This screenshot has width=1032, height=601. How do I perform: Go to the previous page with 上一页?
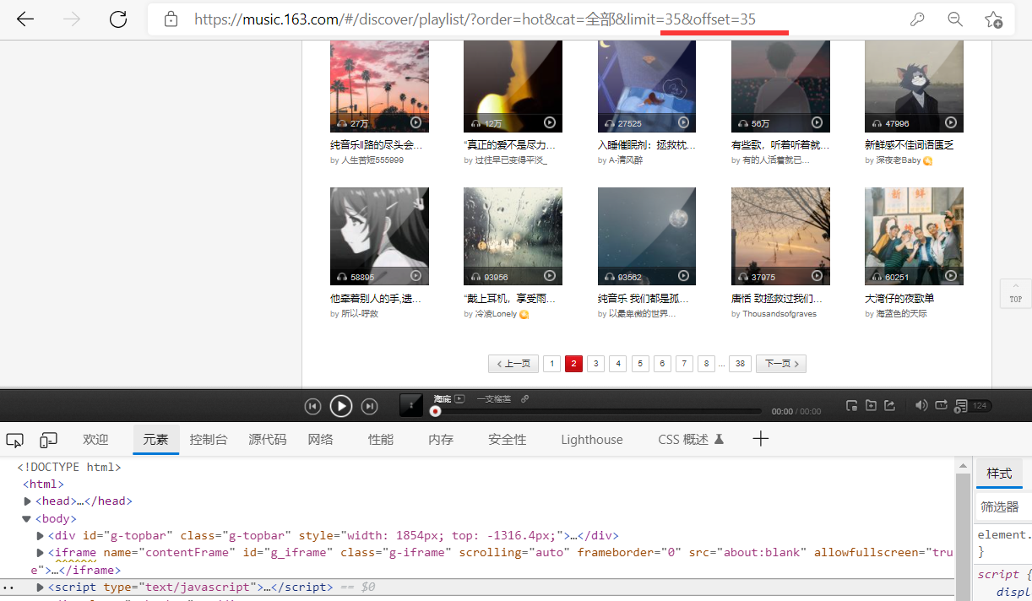coord(513,364)
